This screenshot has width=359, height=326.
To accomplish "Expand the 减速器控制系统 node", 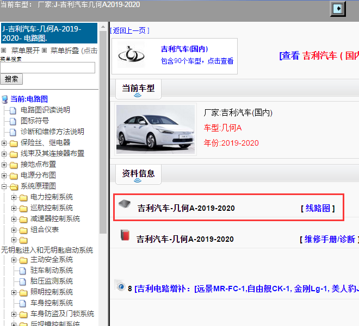I will coord(14,219).
